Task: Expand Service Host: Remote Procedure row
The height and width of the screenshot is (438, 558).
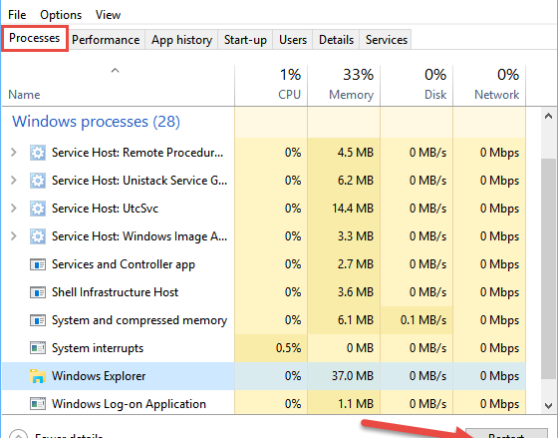Action: click(x=14, y=153)
